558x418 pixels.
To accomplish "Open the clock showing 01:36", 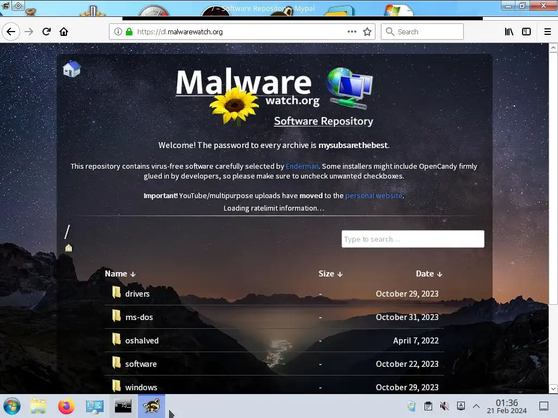I will click(x=507, y=406).
